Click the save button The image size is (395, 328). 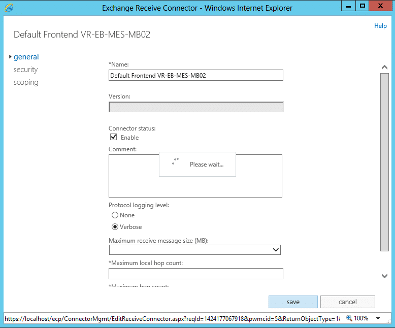tap(293, 302)
